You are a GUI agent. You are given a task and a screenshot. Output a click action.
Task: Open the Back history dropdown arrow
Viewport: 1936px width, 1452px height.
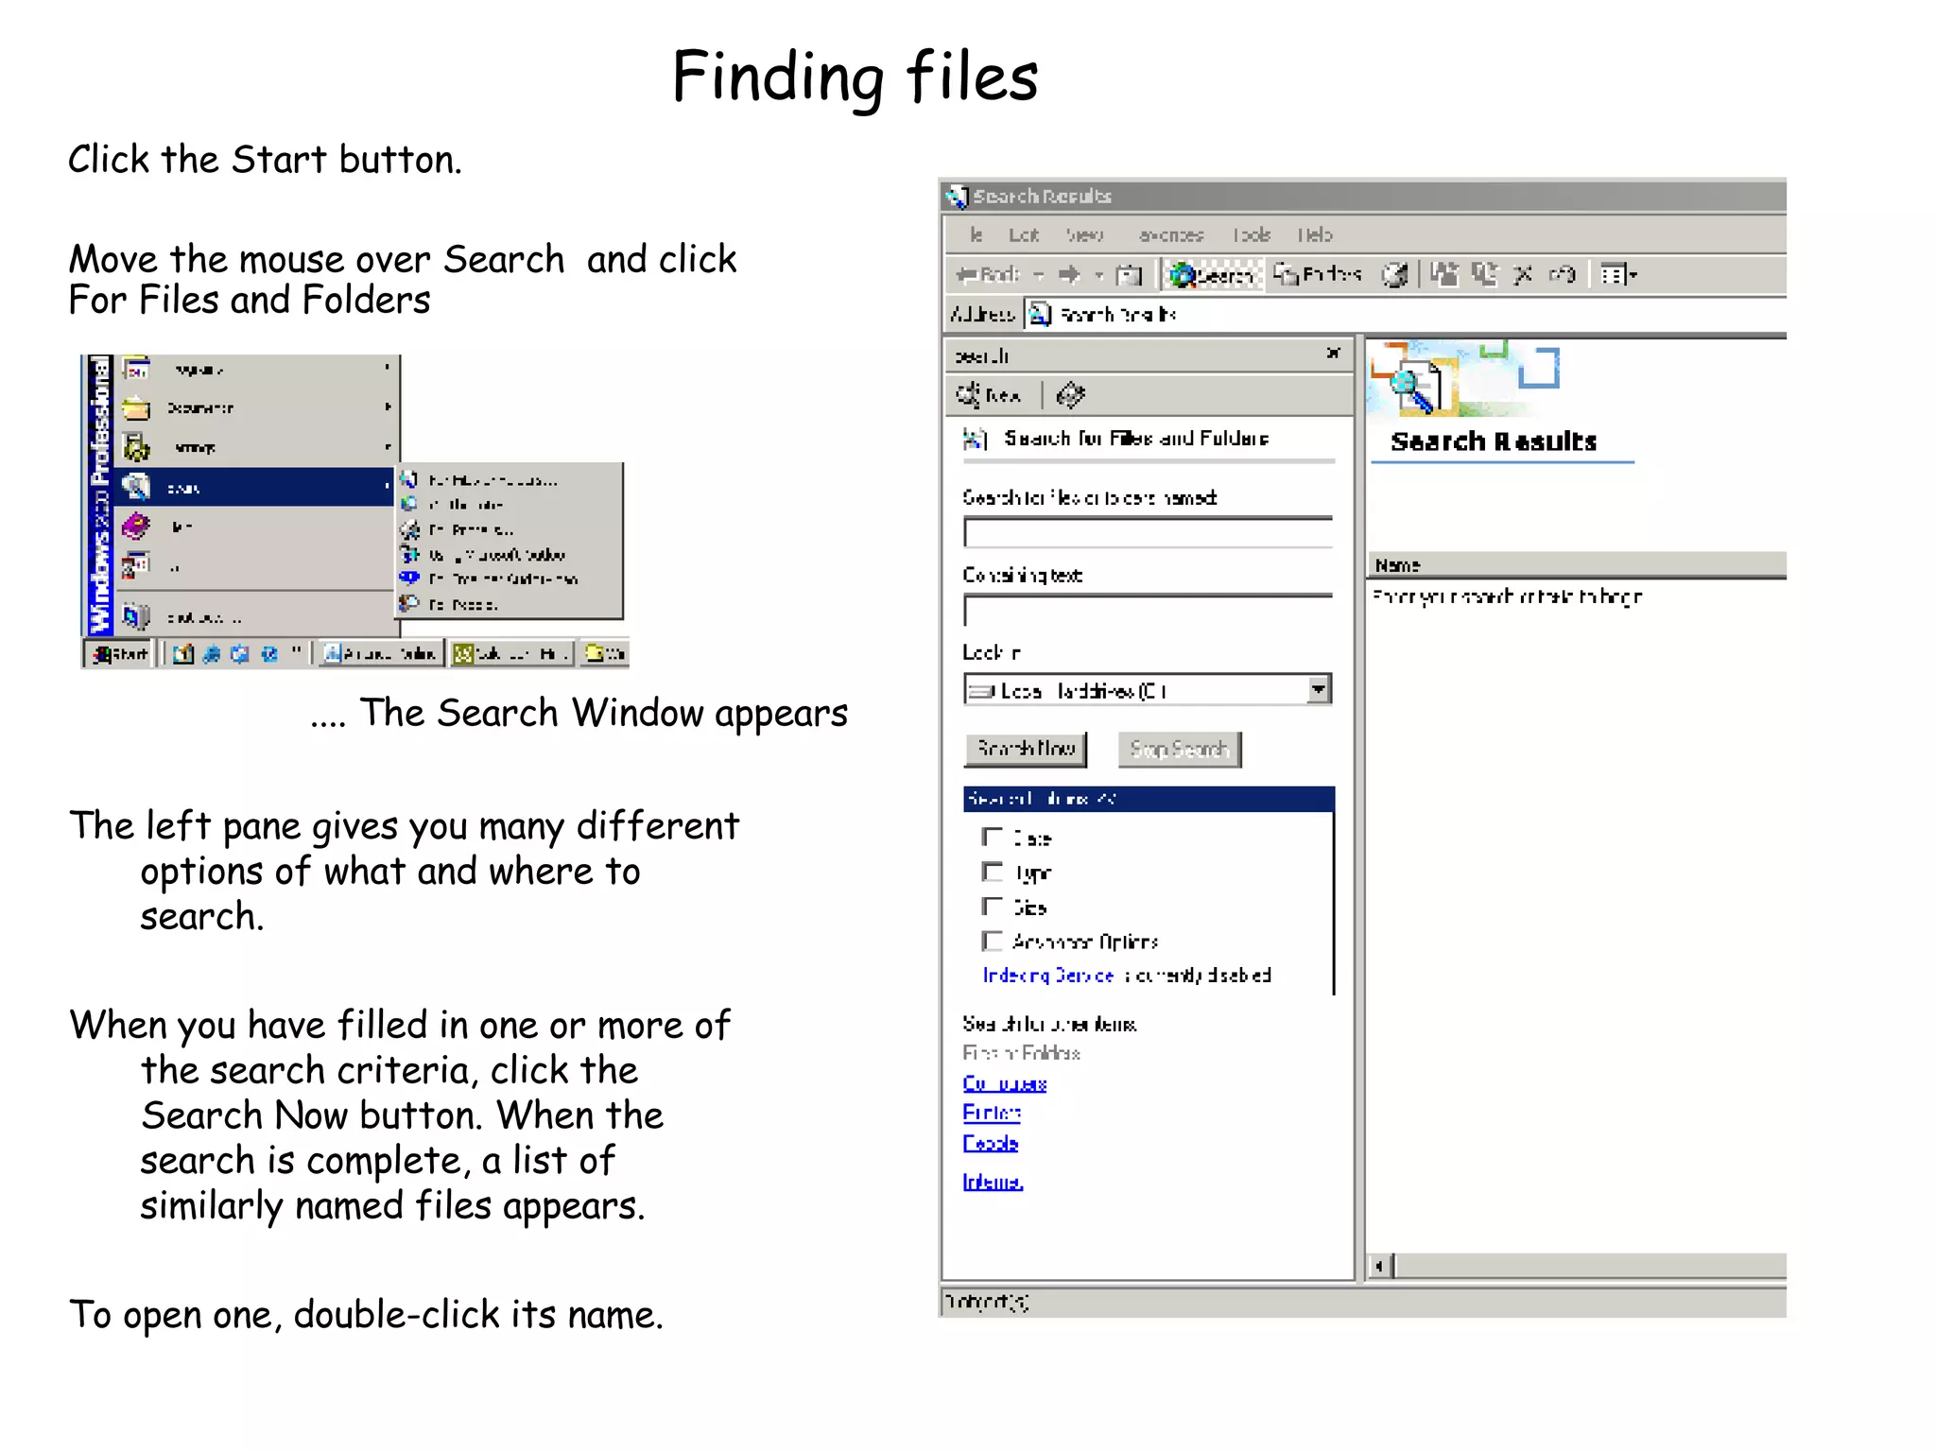click(1039, 275)
